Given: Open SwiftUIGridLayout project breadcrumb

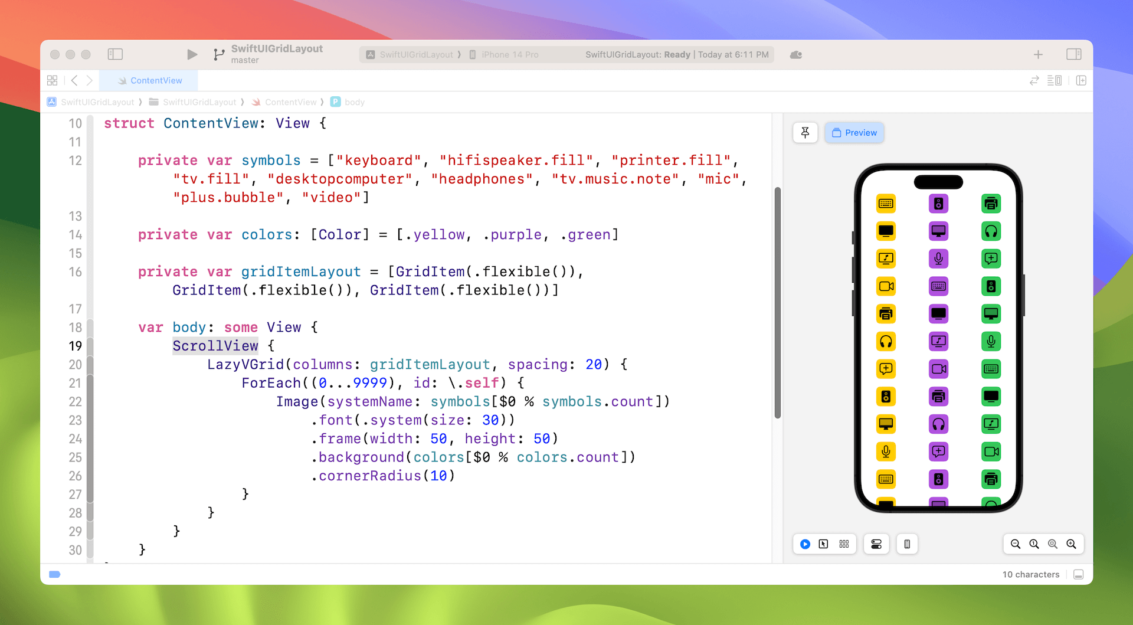Looking at the screenshot, I should (x=91, y=102).
